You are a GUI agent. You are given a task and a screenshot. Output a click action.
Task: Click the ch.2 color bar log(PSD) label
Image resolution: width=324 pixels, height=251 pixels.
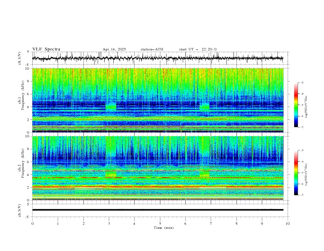coord(306,175)
